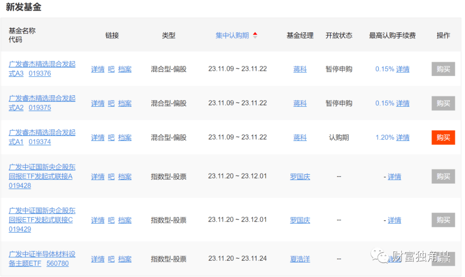Open fund code 560780 link
This screenshot has height=277, width=465.
click(58, 263)
